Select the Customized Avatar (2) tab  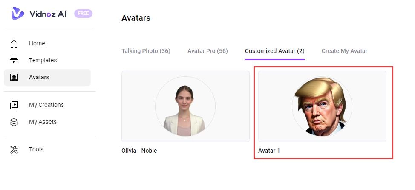[274, 51]
